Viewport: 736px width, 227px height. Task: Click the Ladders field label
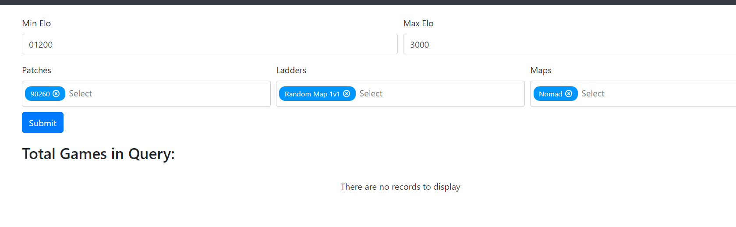291,70
